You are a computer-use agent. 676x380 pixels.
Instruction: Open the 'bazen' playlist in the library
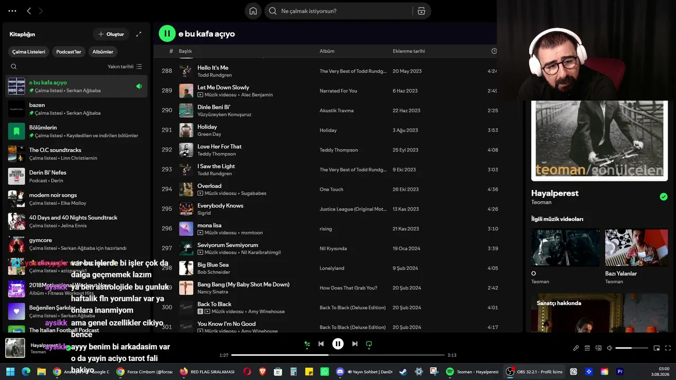77,109
